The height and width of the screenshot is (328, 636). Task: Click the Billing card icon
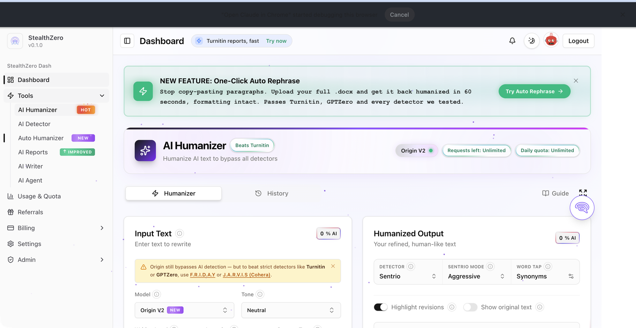click(11, 228)
